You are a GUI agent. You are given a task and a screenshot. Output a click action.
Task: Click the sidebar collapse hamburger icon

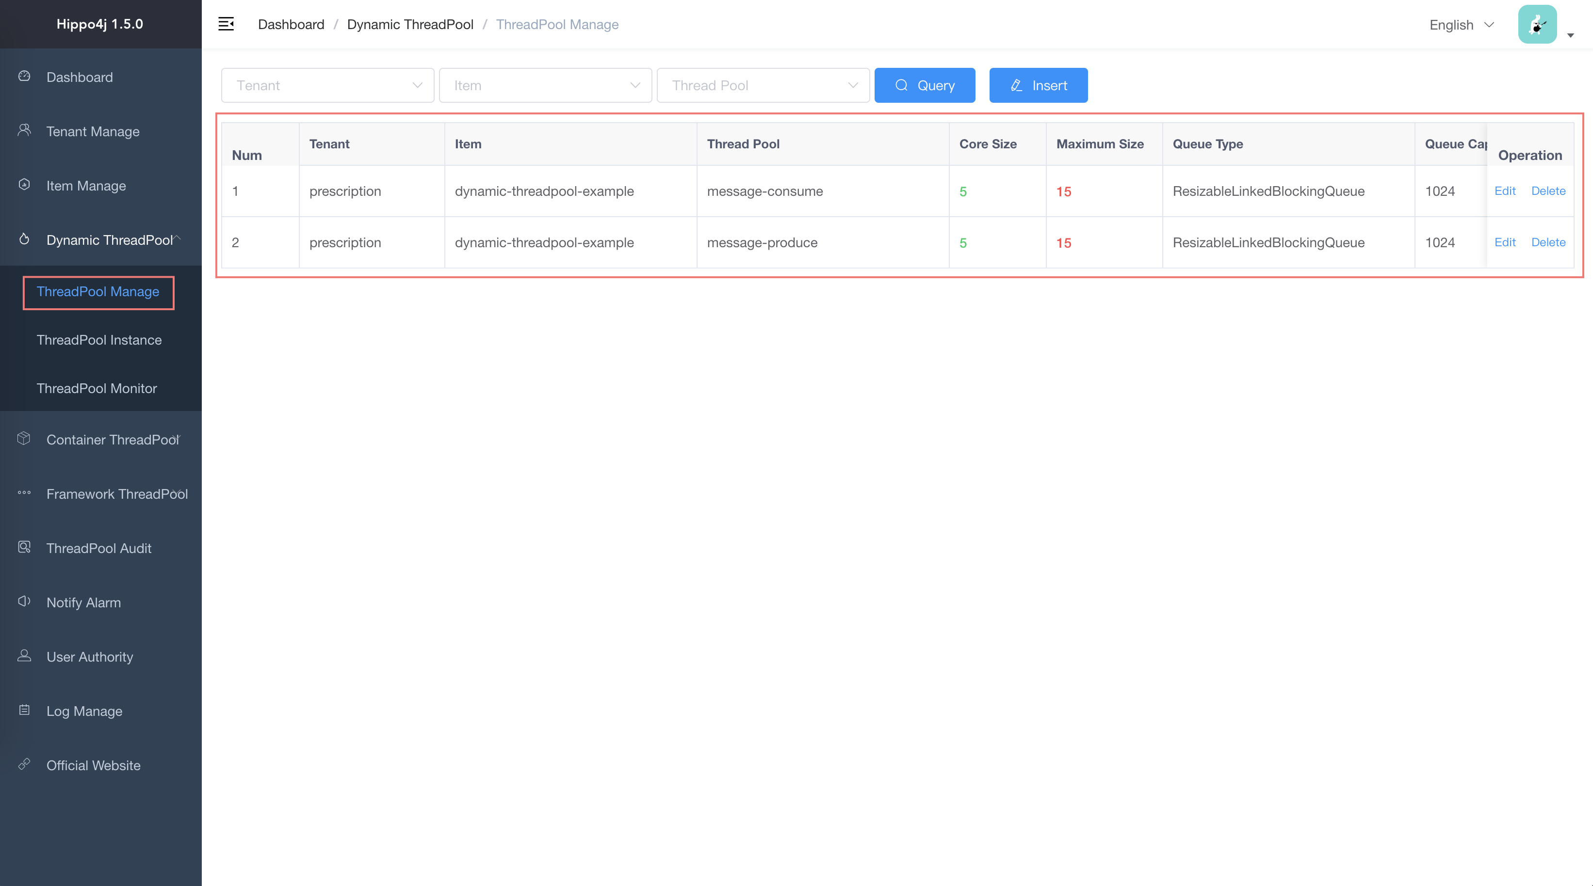(x=226, y=24)
